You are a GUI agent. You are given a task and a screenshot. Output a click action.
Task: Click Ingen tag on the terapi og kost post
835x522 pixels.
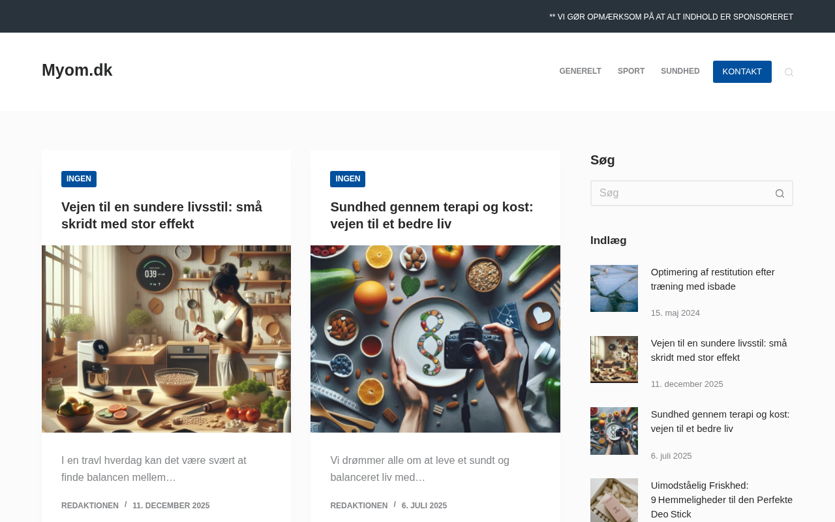click(x=348, y=179)
